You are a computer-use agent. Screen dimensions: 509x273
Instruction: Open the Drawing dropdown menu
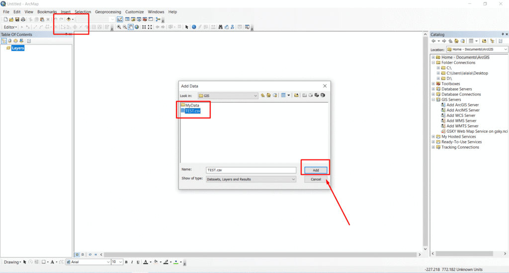12,262
